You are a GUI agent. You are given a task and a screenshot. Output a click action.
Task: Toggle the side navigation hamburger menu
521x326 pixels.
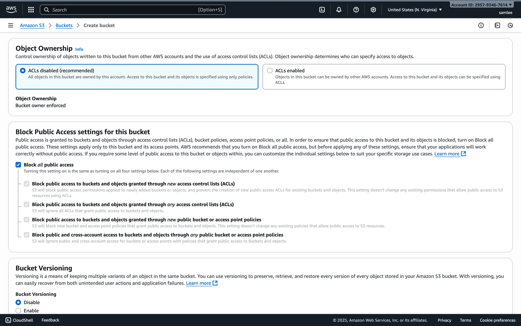(x=11, y=25)
